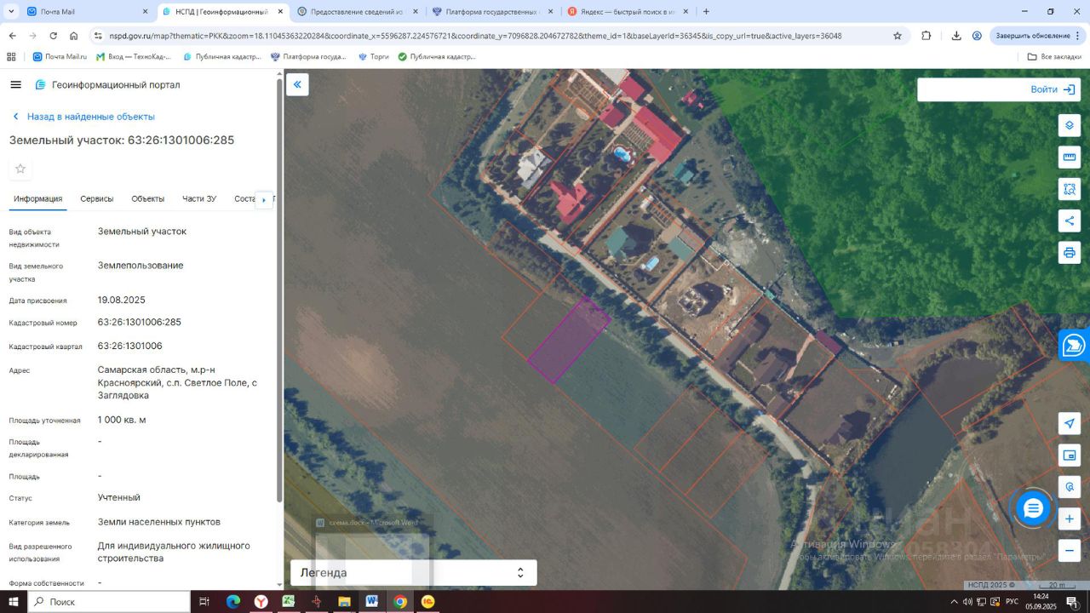Switch to the Объекты tab
The width and height of the screenshot is (1090, 613).
click(148, 198)
